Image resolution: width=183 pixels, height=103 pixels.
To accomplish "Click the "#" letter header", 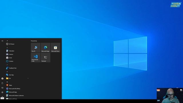I will click(7, 41).
